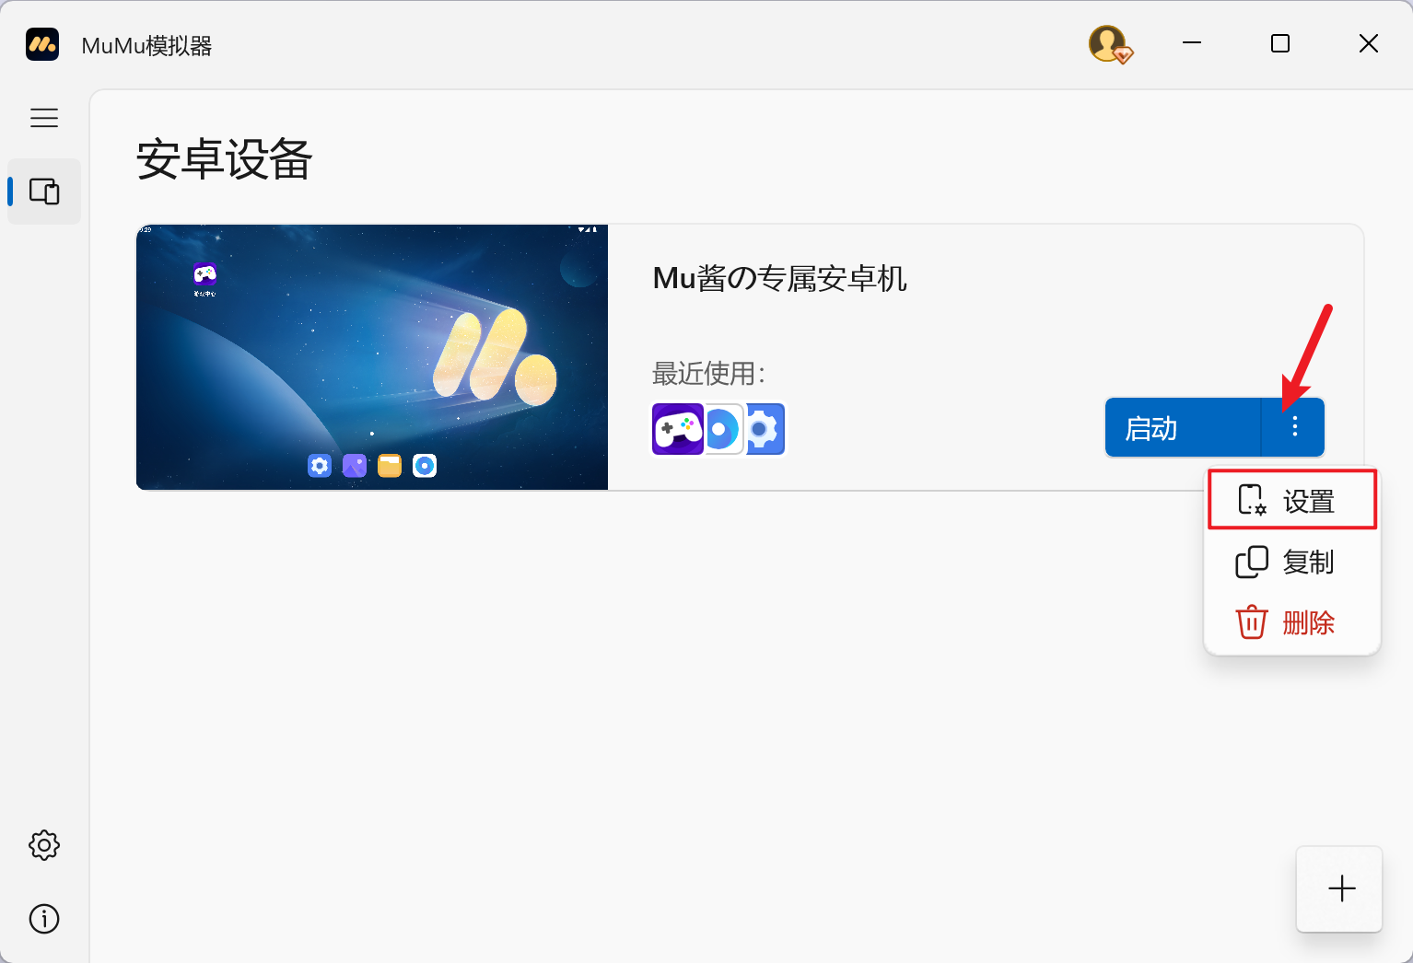The width and height of the screenshot is (1413, 963).
Task: Choose 删除 to delete the device
Action: click(1291, 623)
